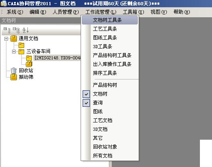Open the 视图(V) menu
The height and width of the screenshot is (167, 212).
coord(159,12)
